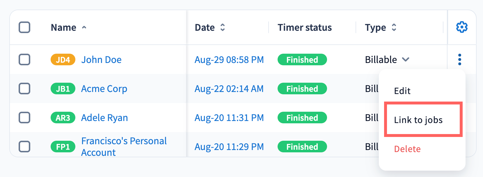Select the Acme Corp row checkbox
Viewport: 483px width, 177px height.
(x=24, y=88)
